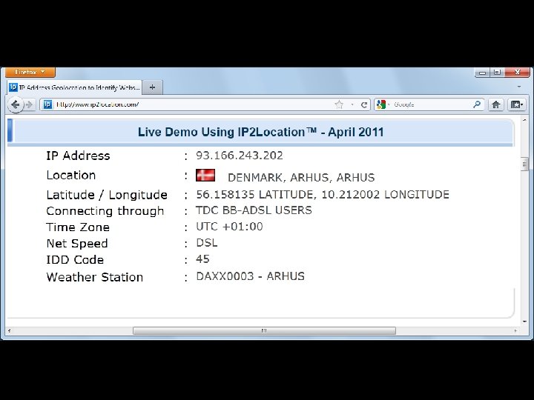Go to the home page icon

pos(496,104)
